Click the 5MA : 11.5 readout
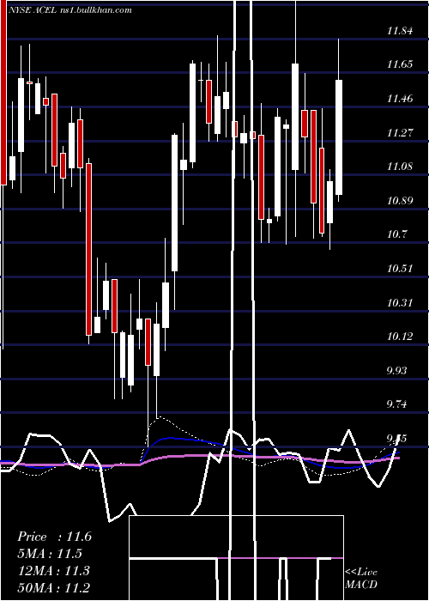The height and width of the screenshot is (601, 429). 50,554
